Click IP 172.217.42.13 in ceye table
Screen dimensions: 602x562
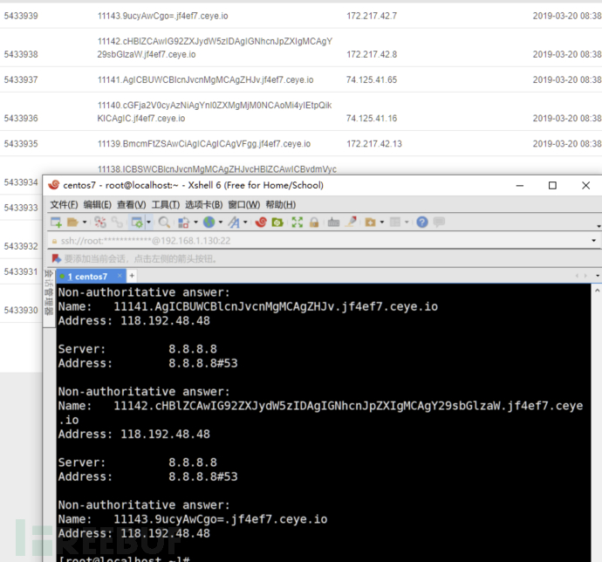tap(374, 144)
